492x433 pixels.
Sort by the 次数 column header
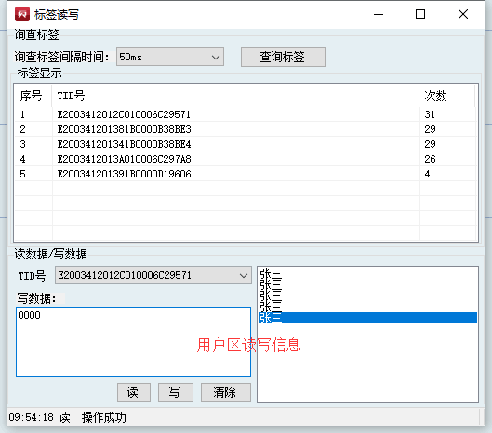click(447, 96)
